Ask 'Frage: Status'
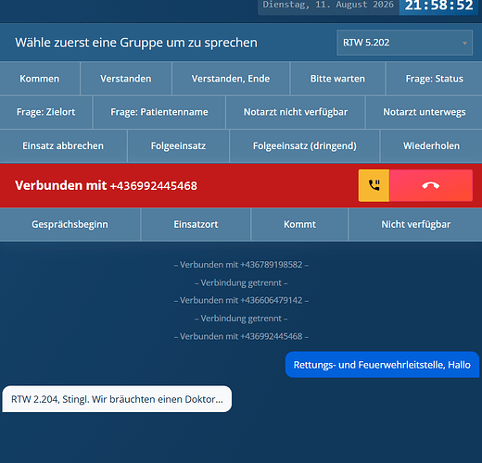482x463 pixels. [434, 79]
